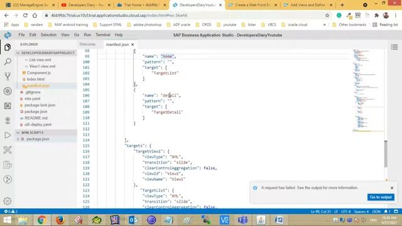Image resolution: width=402 pixels, height=226 pixels.
Task: Close the manifest.json editor tab
Action: (133, 45)
